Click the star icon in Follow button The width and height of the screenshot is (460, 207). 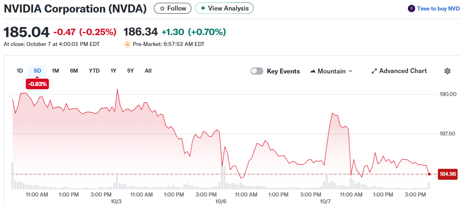[x=162, y=8]
